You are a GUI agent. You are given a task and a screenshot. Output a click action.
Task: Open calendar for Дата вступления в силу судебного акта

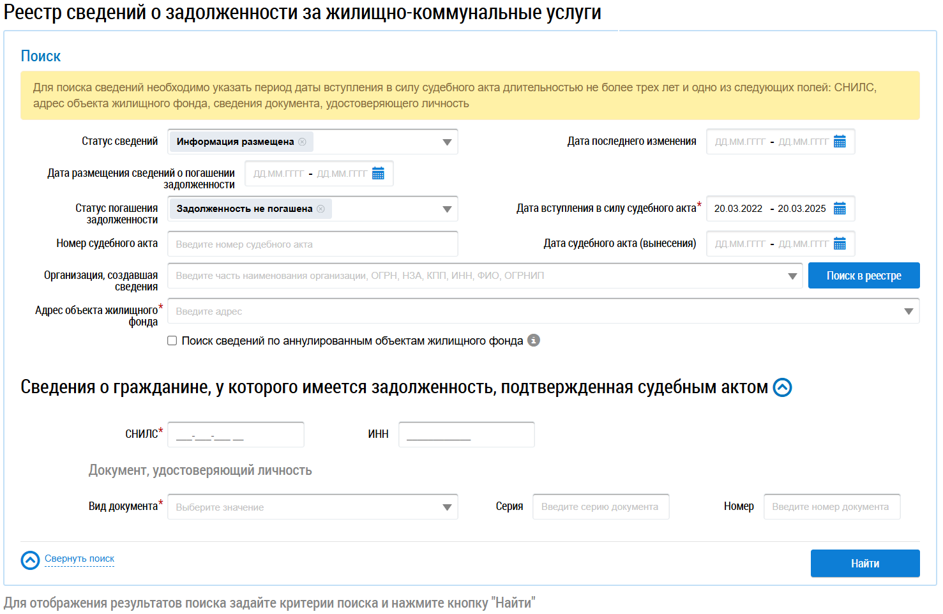pyautogui.click(x=840, y=209)
